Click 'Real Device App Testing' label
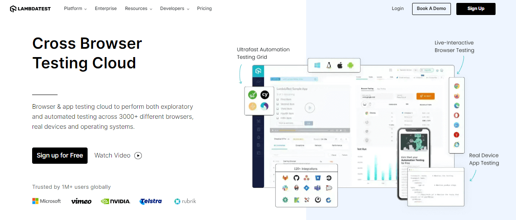The height and width of the screenshot is (220, 516). click(484, 159)
